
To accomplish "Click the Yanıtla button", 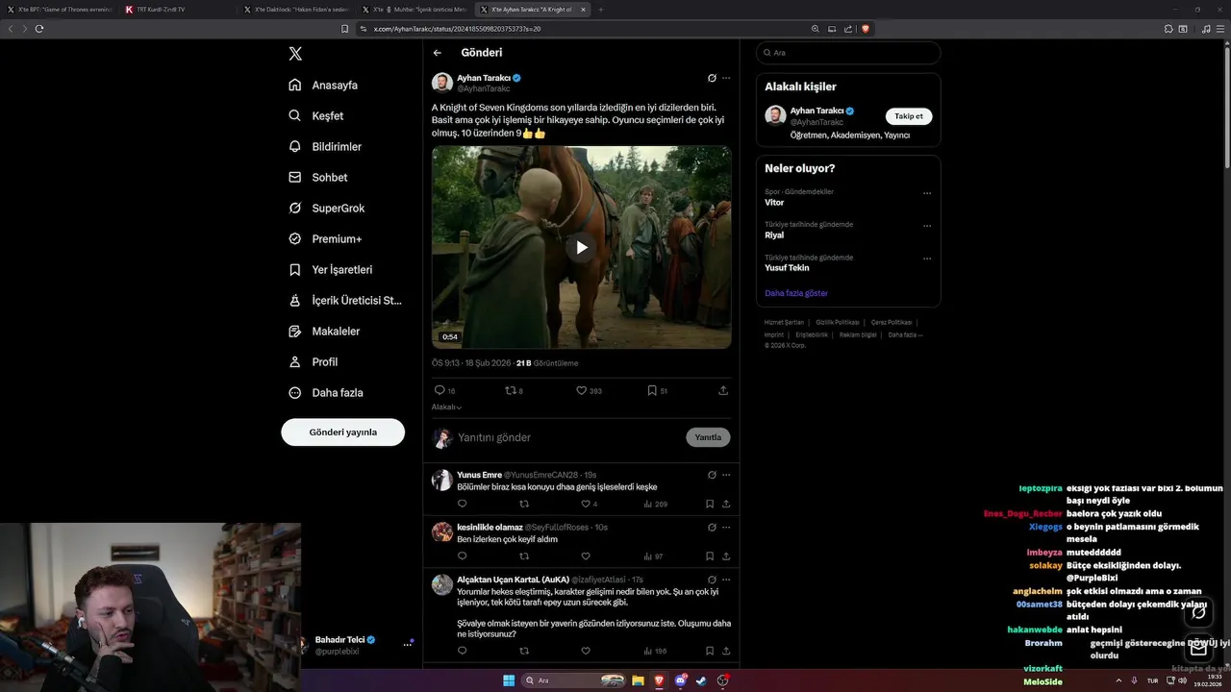I will click(x=708, y=437).
